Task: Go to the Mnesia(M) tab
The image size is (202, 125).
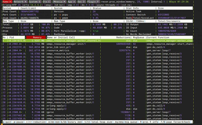Action: (59, 2)
